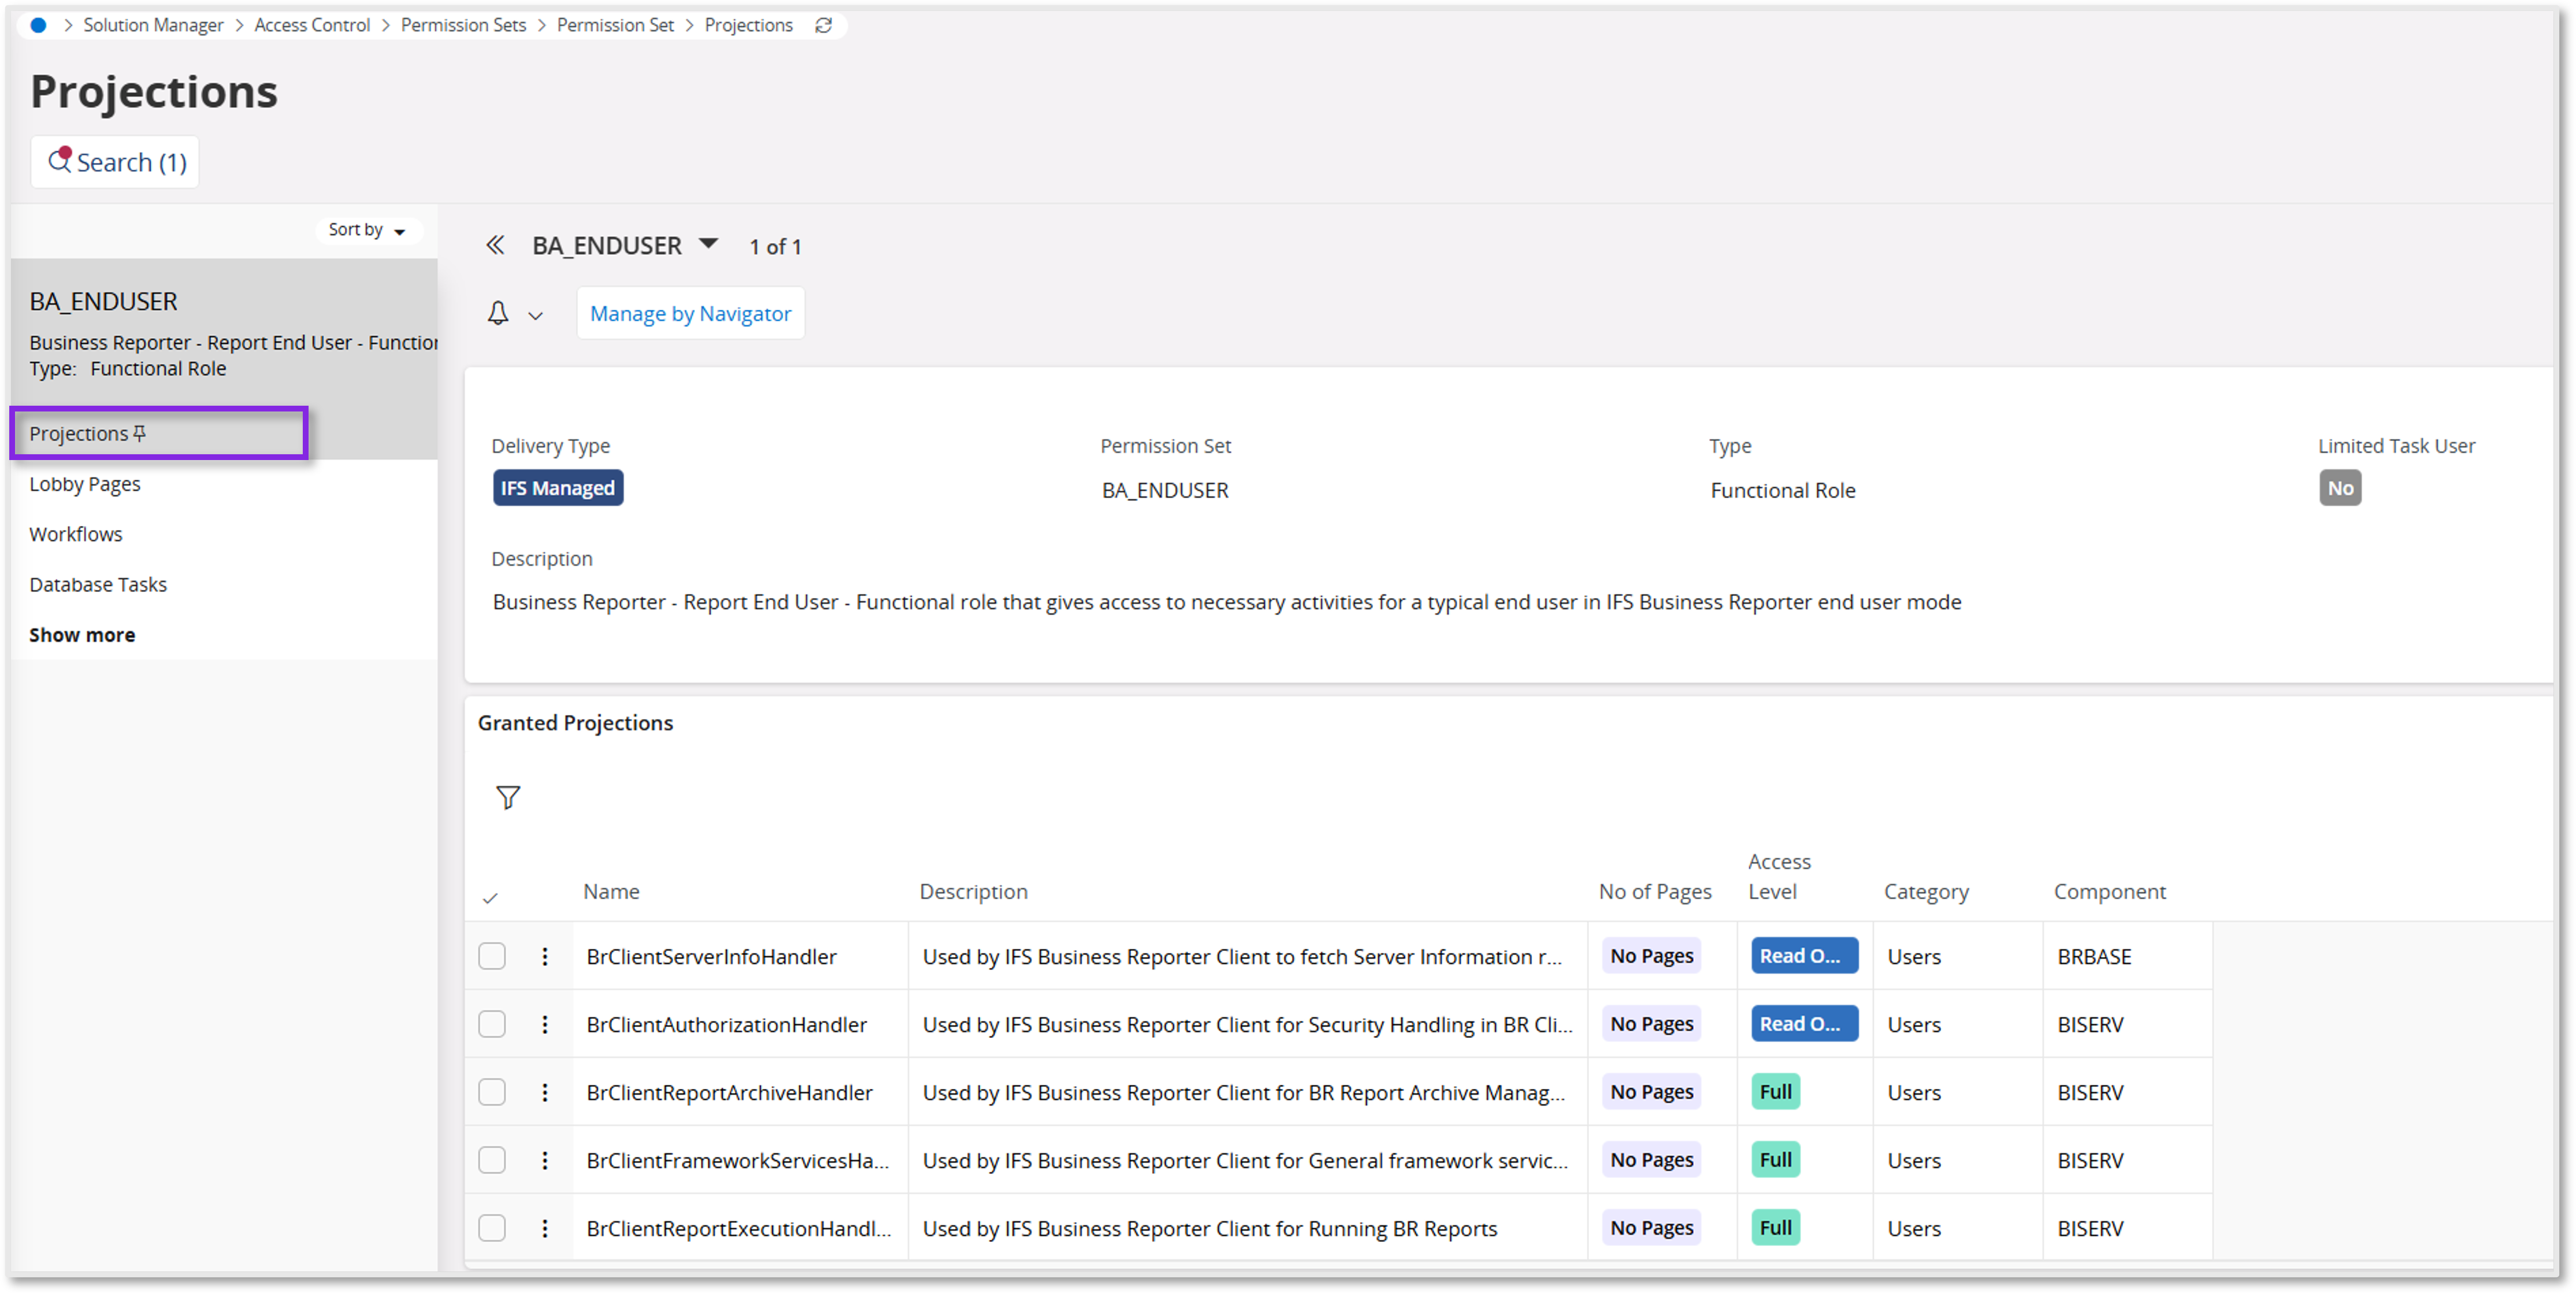Open the filter for Granted Projections
Viewport: 2576px width, 1294px height.
pos(508,797)
